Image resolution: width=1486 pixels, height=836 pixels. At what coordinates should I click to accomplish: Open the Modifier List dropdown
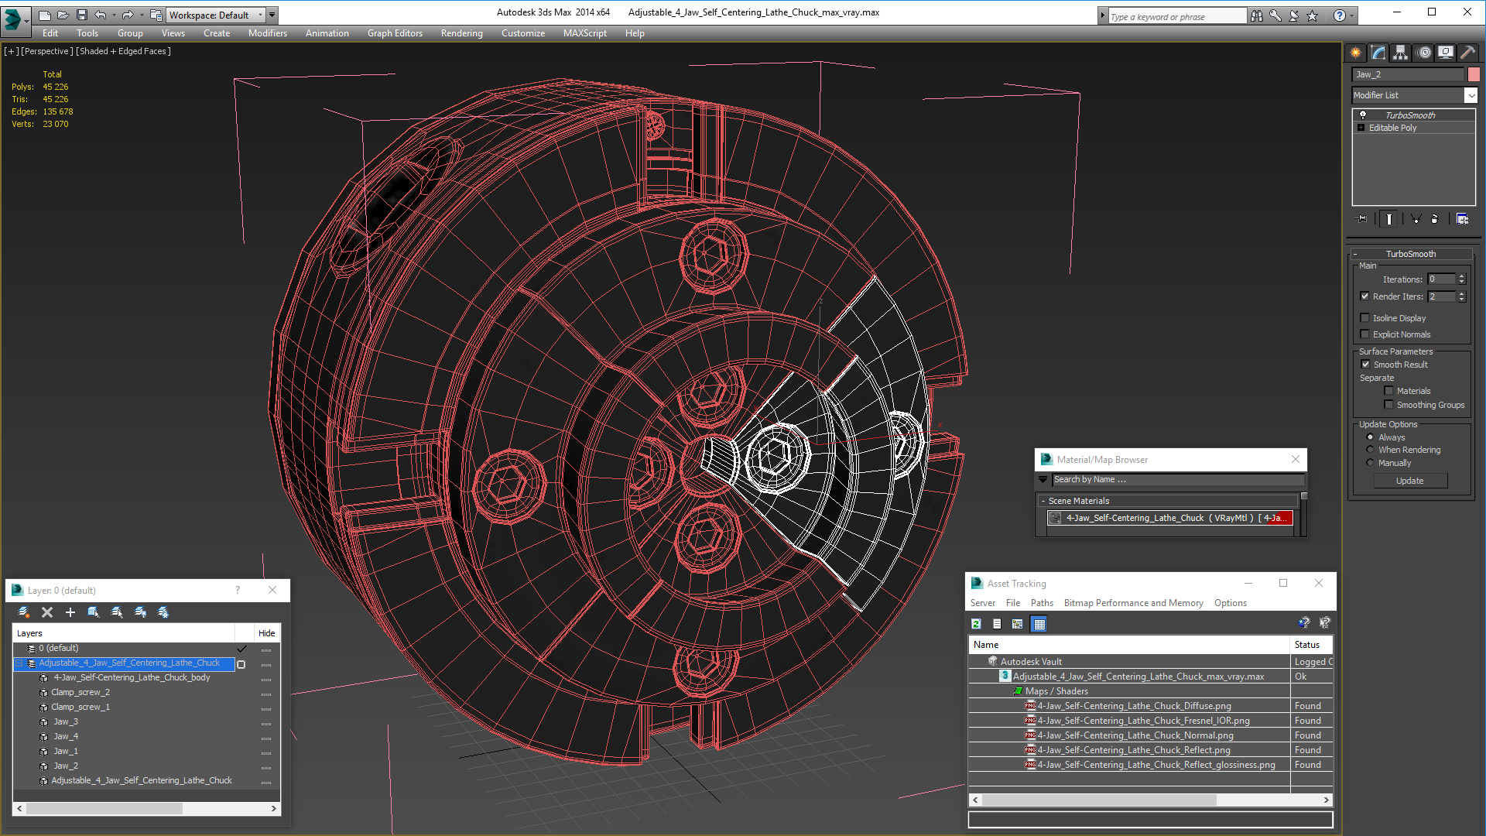[1471, 95]
